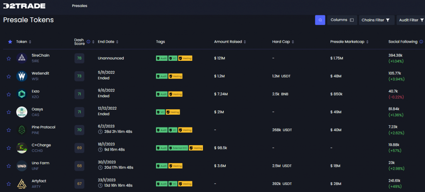Click Oasys's VC tag
This screenshot has width=425, height=192.
(x=160, y=112)
